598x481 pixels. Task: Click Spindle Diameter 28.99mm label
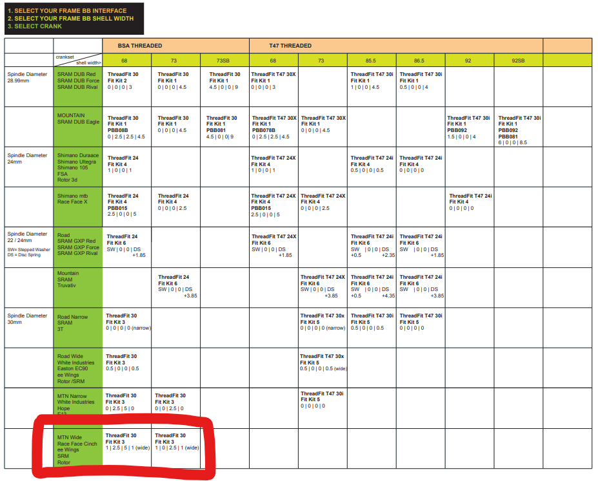pyautogui.click(x=27, y=77)
